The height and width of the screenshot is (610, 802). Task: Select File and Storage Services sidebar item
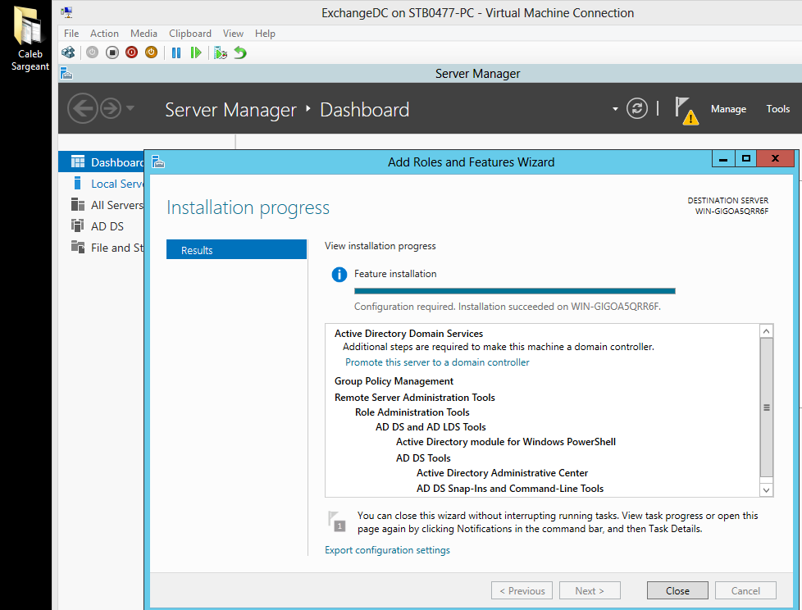tap(101, 248)
